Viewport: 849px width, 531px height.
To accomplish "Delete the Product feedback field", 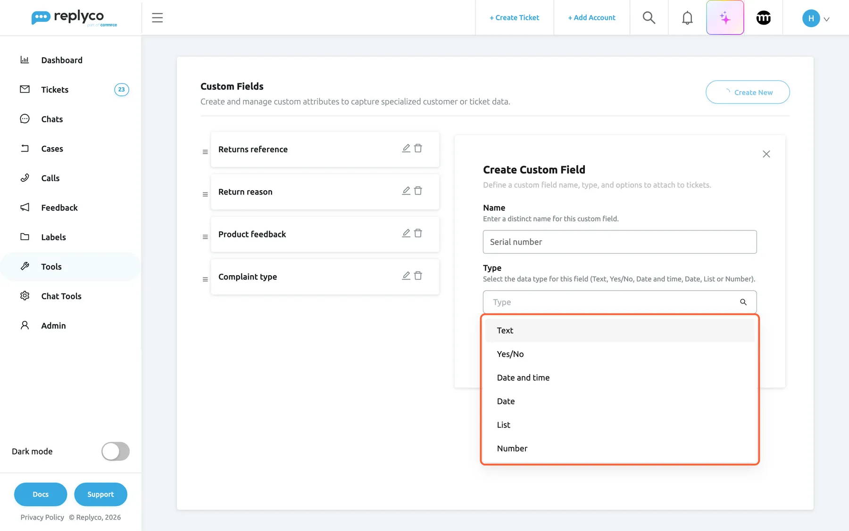I will [x=418, y=233].
